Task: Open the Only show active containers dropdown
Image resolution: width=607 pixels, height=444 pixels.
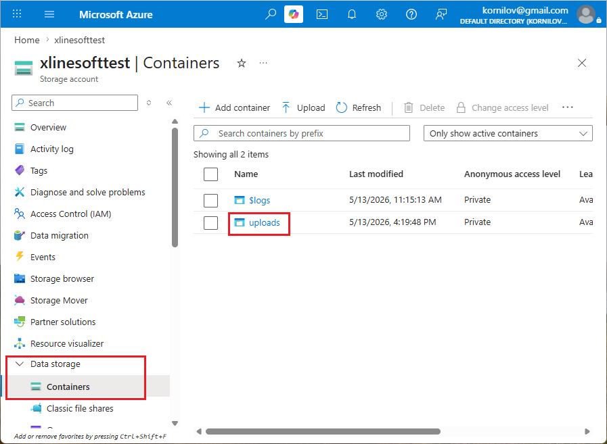Action: coord(508,133)
